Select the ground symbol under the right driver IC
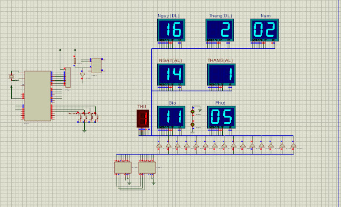 point(153,184)
